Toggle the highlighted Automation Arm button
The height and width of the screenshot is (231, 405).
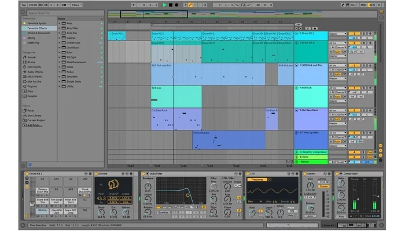(x=190, y=5)
